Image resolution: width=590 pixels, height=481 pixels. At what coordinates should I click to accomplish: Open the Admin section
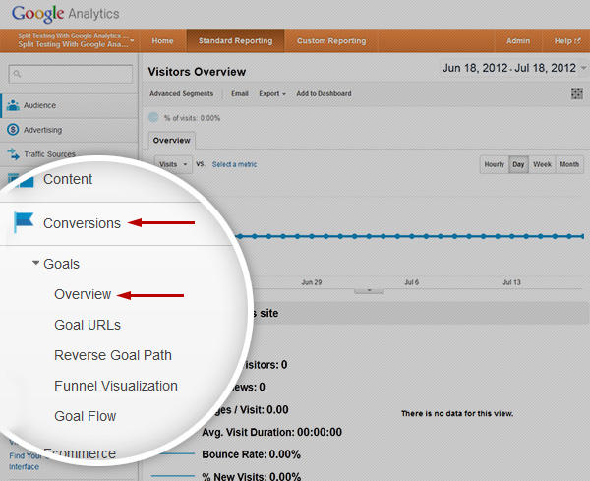518,41
